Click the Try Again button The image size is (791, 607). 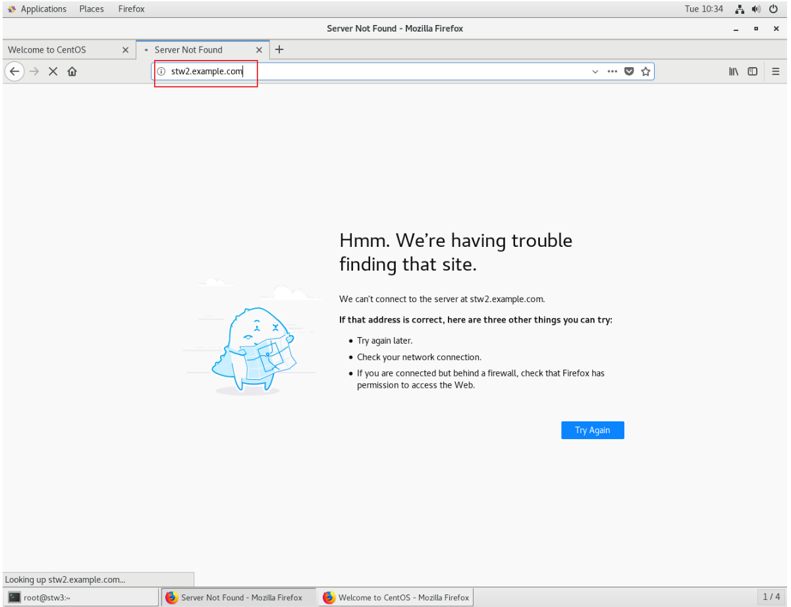592,430
